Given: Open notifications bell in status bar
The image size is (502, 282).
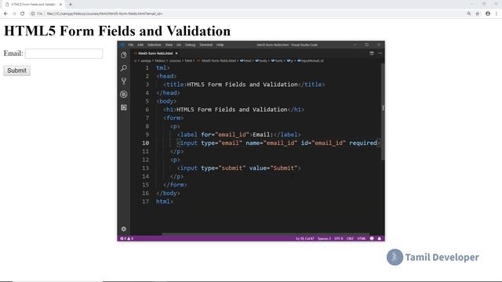Looking at the screenshot, I should [380, 238].
